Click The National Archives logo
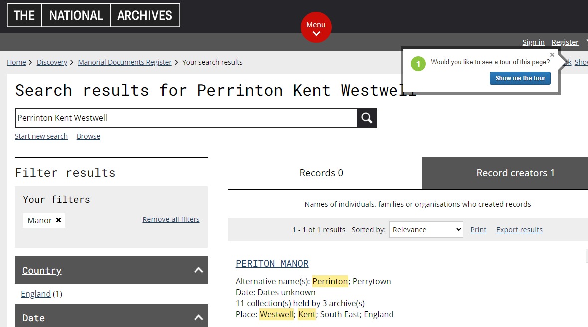This screenshot has height=327, width=588. tap(93, 15)
